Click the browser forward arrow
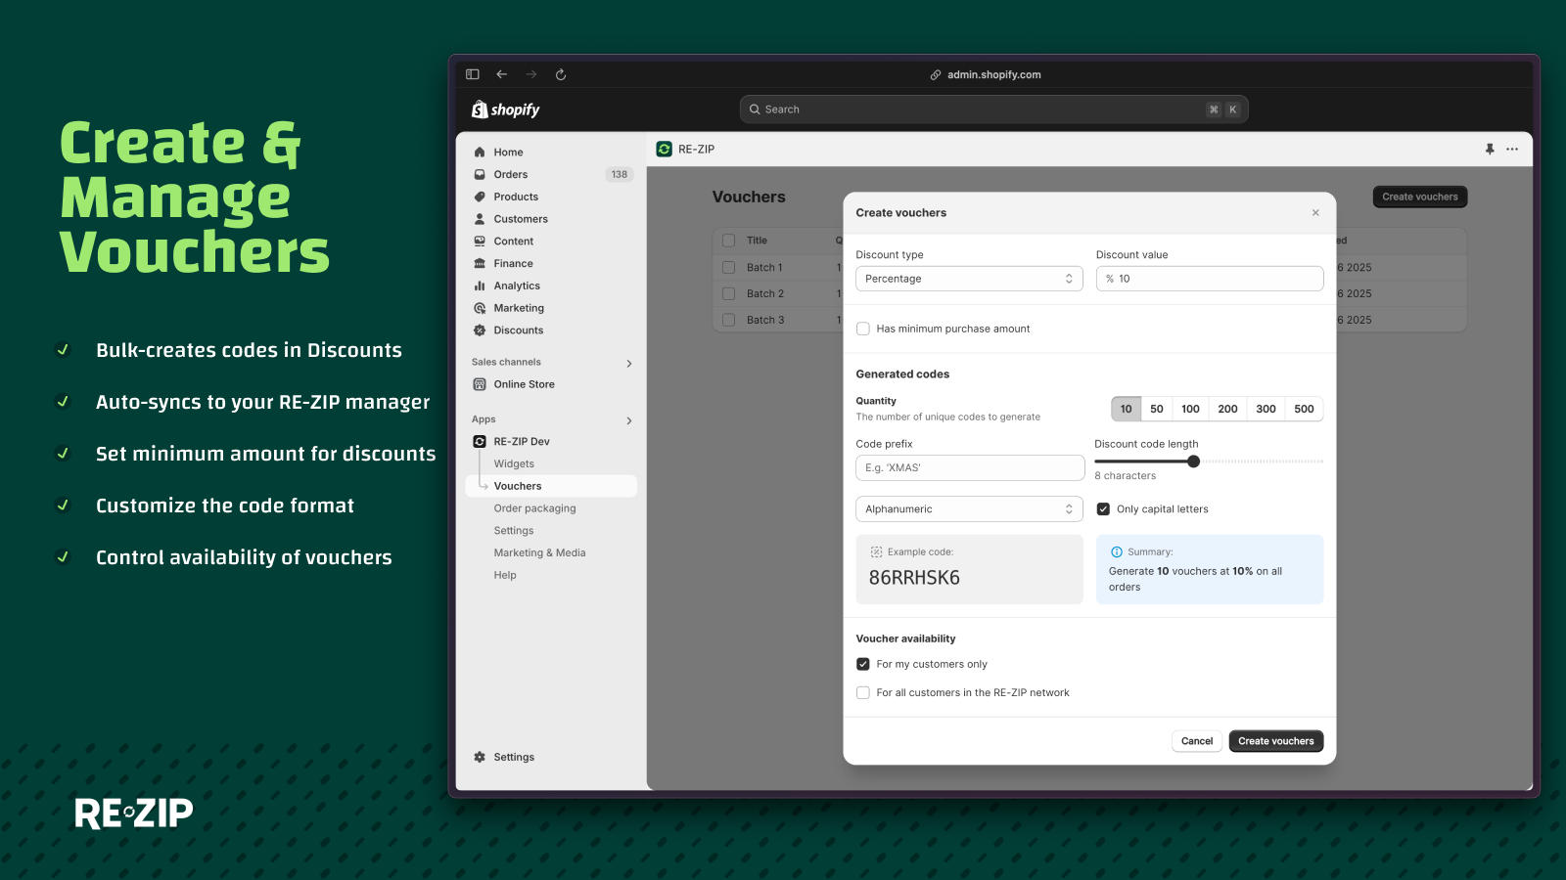Viewport: 1566px width, 880px height. click(x=531, y=74)
